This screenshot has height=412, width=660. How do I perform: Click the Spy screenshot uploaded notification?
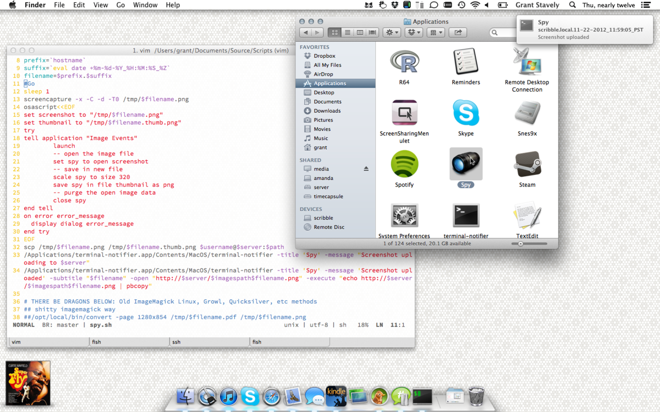pos(585,30)
